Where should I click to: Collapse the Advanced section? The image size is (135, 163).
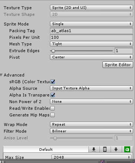(1, 75)
